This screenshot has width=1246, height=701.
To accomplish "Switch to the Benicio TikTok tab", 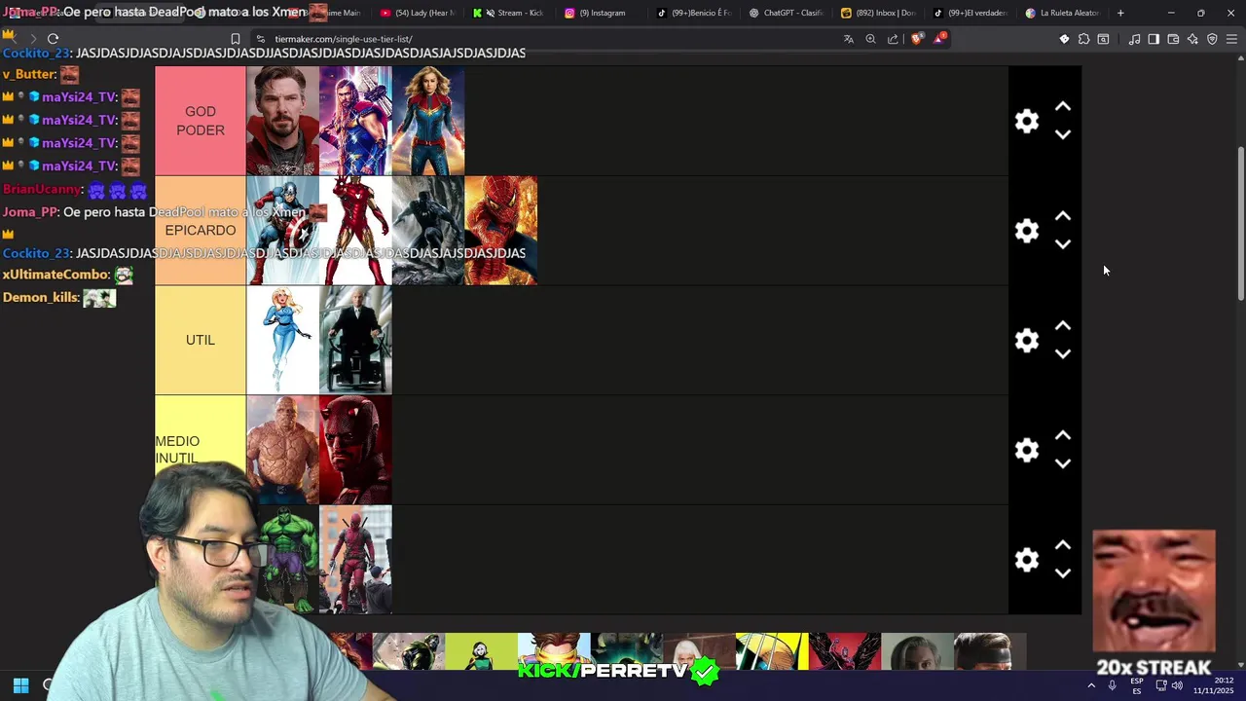I will tap(693, 13).
